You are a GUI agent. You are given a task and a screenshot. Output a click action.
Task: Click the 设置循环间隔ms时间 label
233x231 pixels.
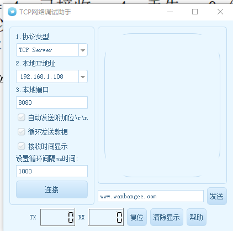(47, 158)
